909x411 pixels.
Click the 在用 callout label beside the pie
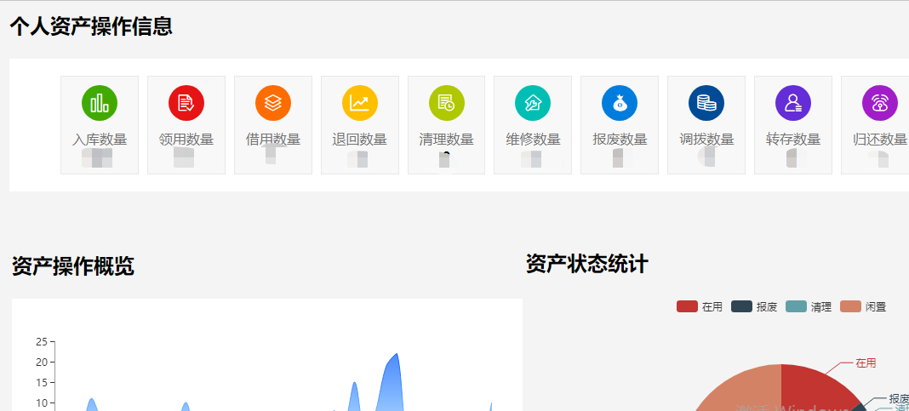coord(866,362)
